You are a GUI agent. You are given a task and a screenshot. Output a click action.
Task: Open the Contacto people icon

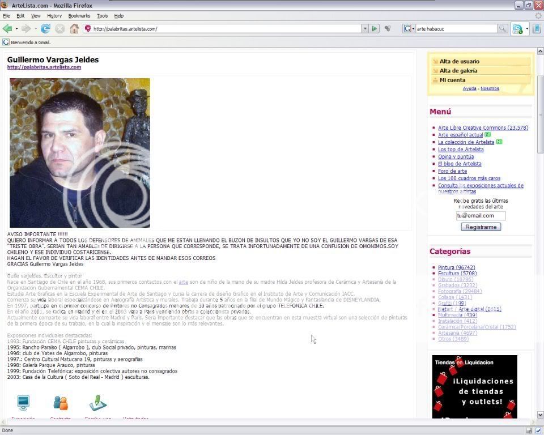[61, 403]
